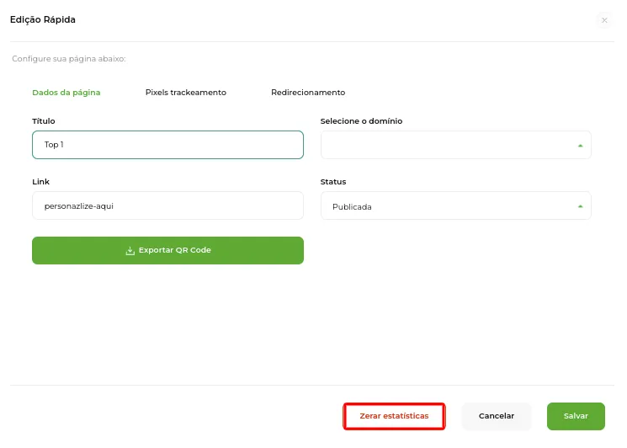Click the 'Edição Rápida' title
This screenshot has height=448, width=627.
(x=43, y=19)
